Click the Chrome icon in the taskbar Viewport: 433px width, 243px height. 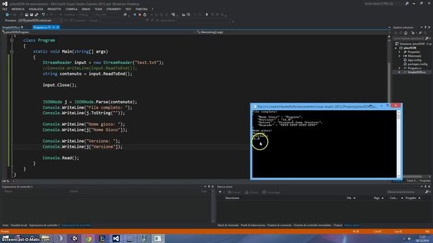(89, 238)
